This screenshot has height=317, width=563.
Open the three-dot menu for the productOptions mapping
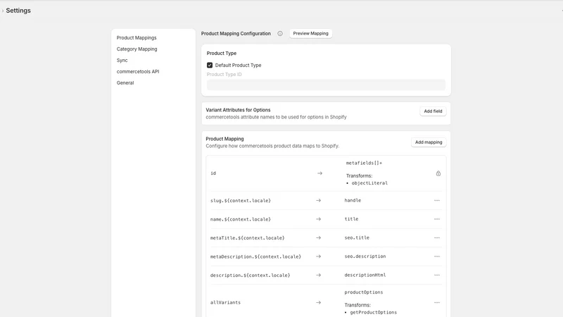pyautogui.click(x=436, y=303)
